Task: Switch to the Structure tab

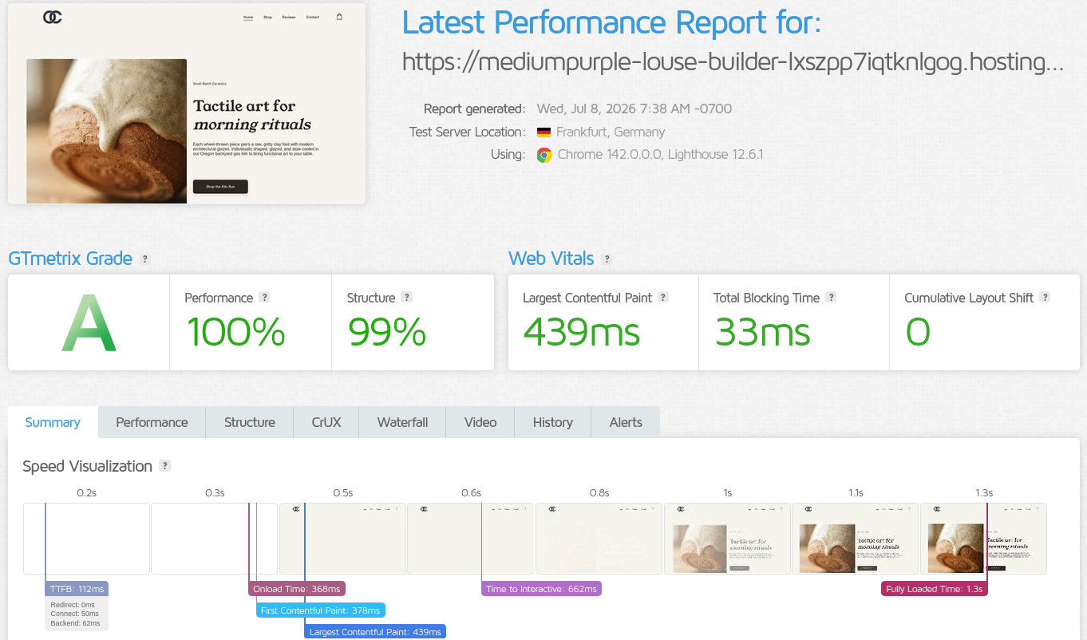Action: tap(249, 422)
